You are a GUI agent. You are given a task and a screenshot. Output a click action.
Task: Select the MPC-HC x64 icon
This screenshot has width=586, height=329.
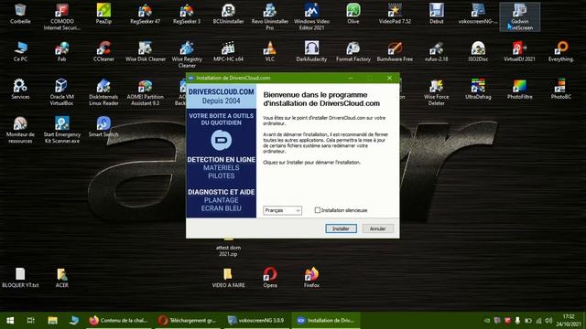pyautogui.click(x=228, y=51)
